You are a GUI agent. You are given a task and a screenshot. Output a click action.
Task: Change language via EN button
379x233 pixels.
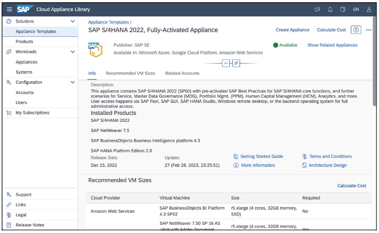pyautogui.click(x=356, y=9)
